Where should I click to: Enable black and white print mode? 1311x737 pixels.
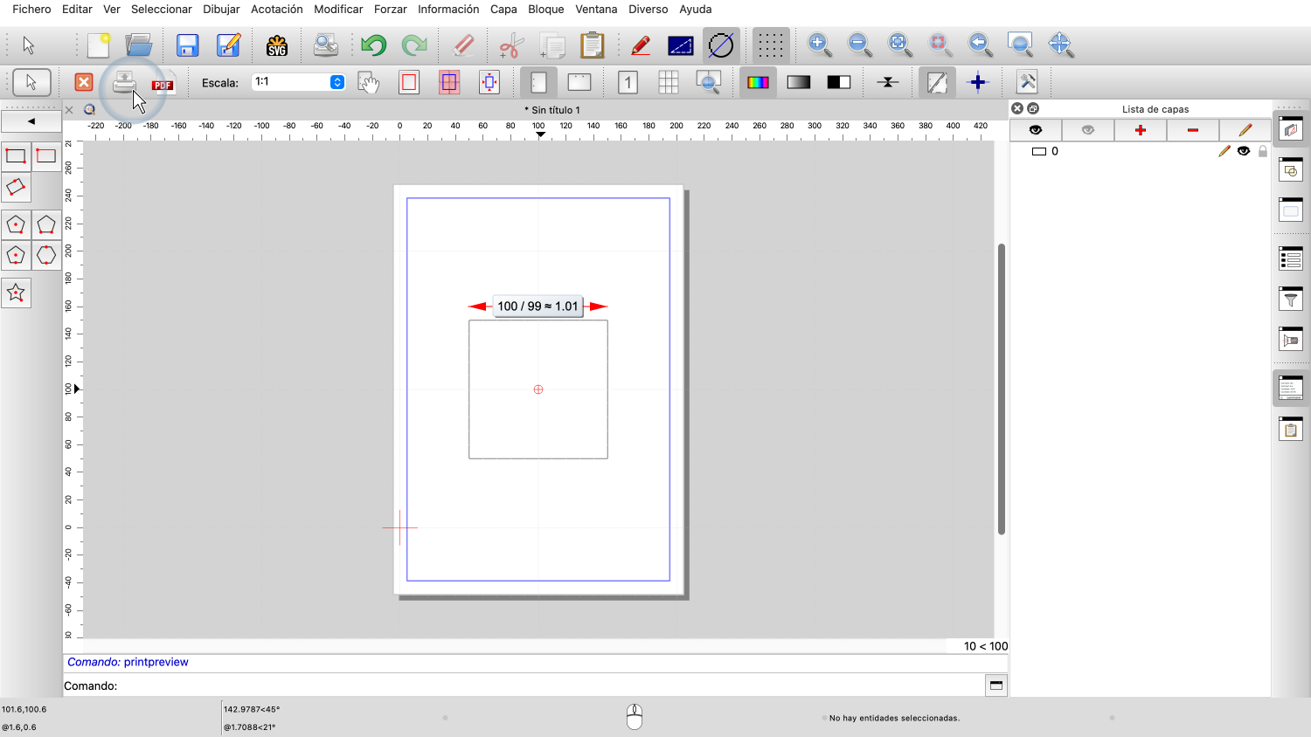click(x=839, y=82)
